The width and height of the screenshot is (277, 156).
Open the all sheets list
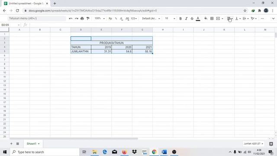click(18, 143)
